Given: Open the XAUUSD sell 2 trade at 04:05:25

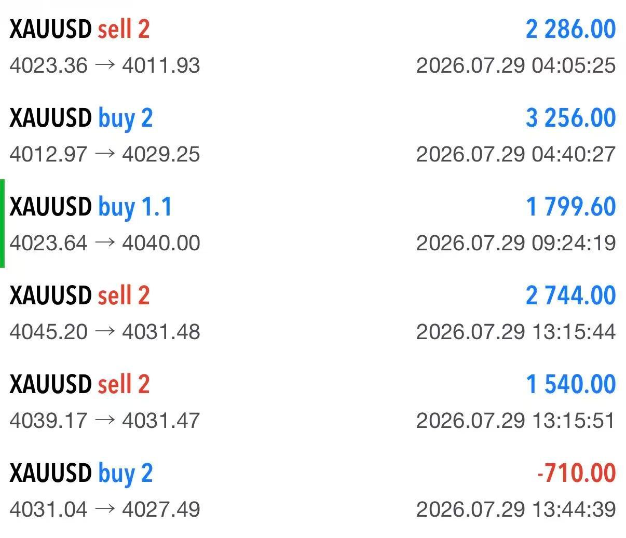Looking at the screenshot, I should (313, 46).
